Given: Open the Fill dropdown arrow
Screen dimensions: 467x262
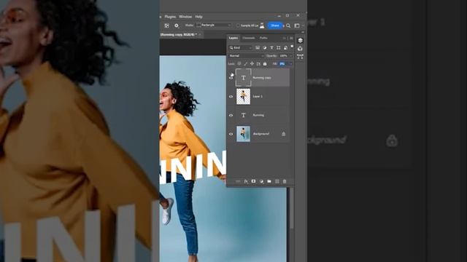Looking at the screenshot, I should tap(291, 63).
